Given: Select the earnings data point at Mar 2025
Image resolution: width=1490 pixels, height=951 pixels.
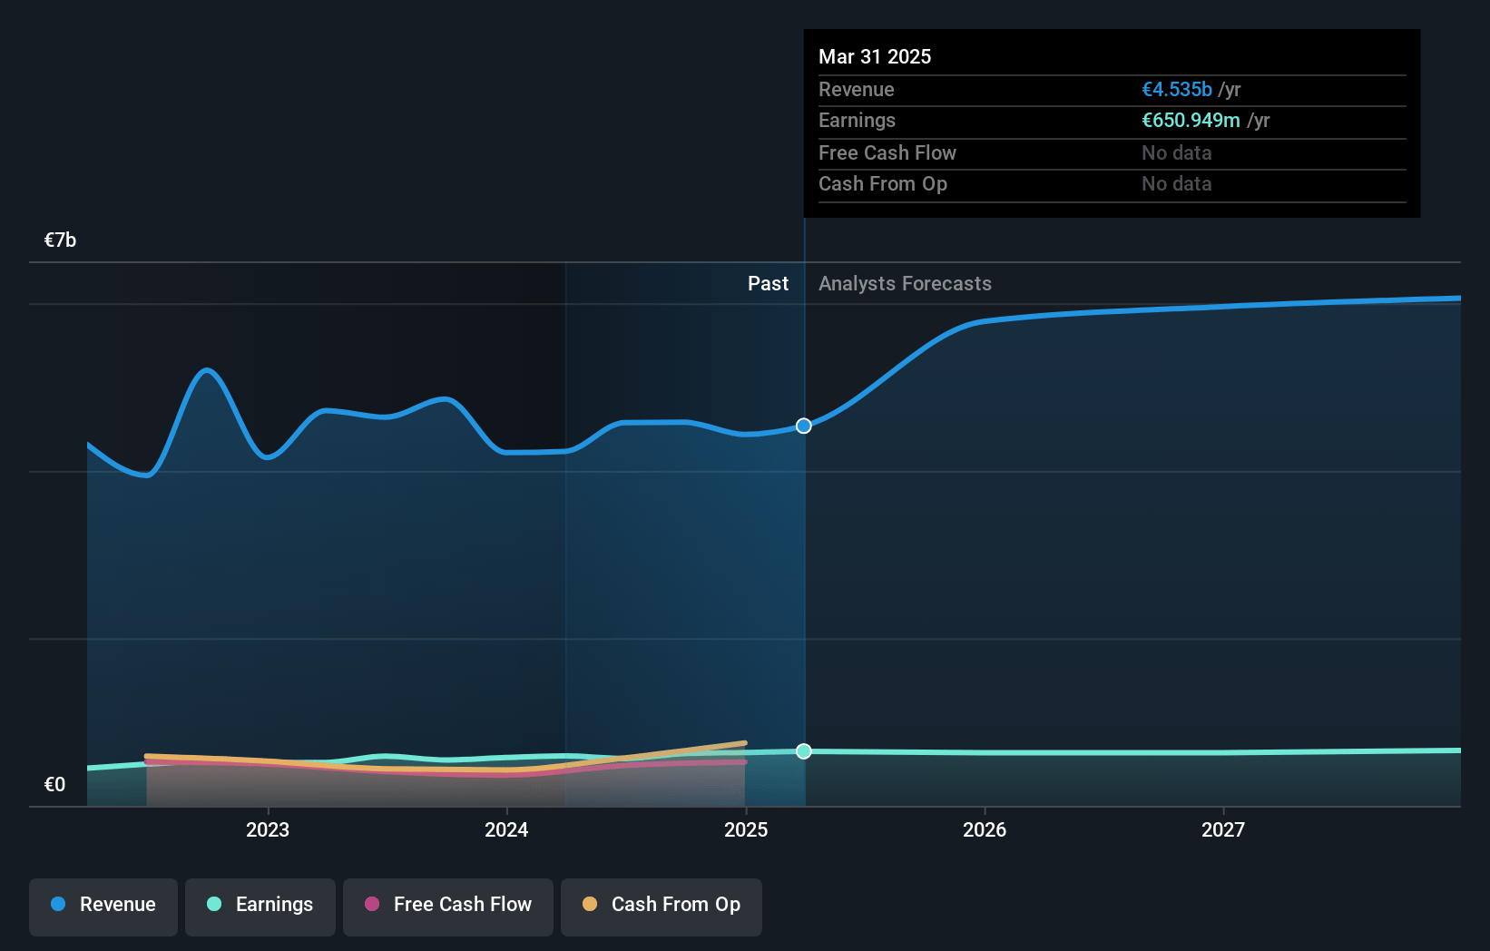Looking at the screenshot, I should tap(804, 751).
